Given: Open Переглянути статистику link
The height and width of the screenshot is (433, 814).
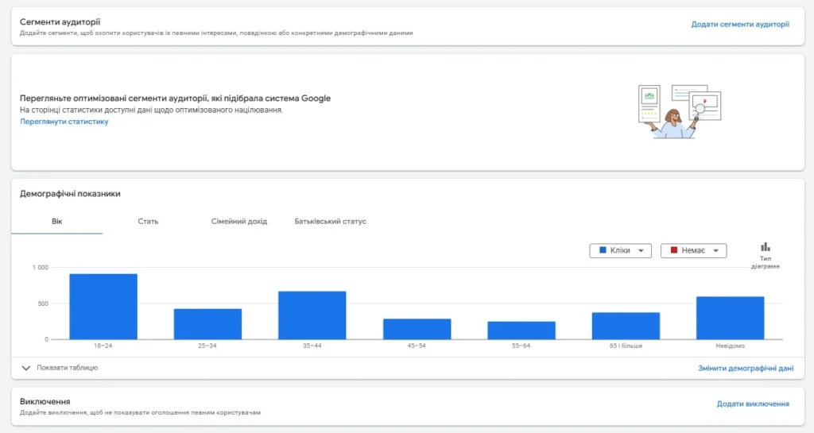Looking at the screenshot, I should click(64, 122).
